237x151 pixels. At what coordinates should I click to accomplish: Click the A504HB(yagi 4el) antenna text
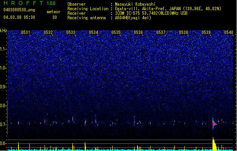[x=133, y=18]
